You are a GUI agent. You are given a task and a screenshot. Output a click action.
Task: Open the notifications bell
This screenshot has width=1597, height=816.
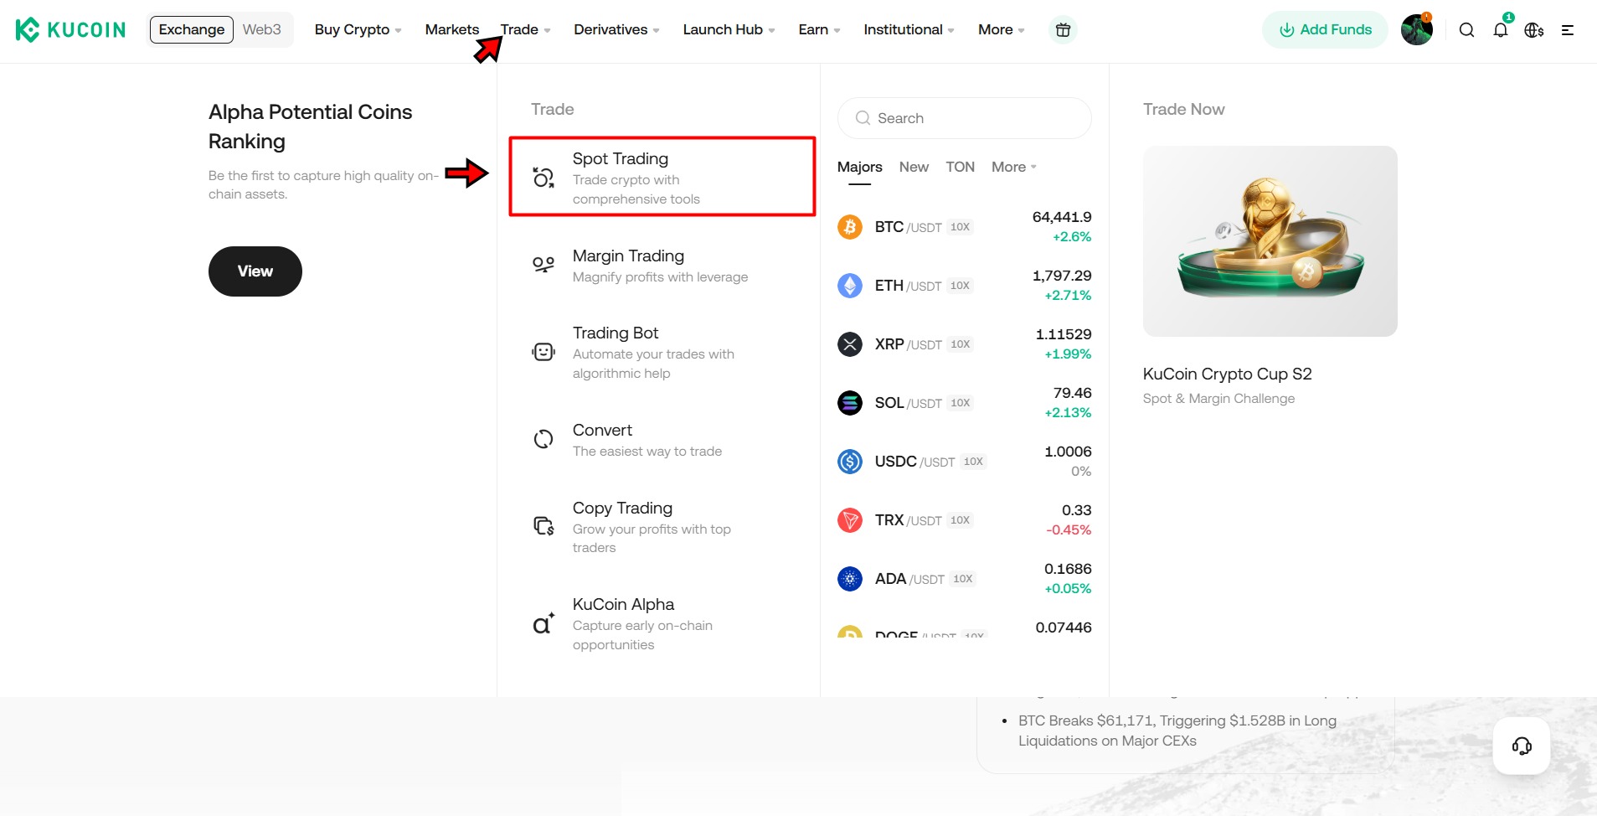tap(1501, 30)
